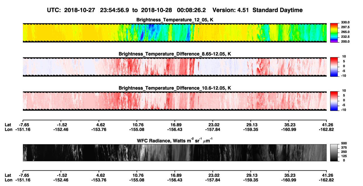Click the 8.65-12.05 temperature difference image strip

point(175,67)
